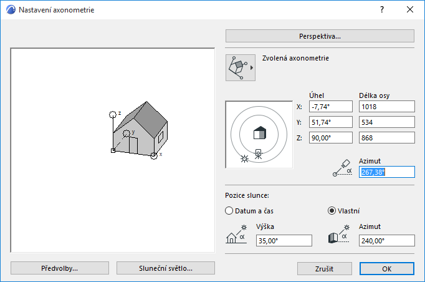The width and height of the screenshot is (425, 282).
Task: Open the Perspektiva settings
Action: [x=320, y=36]
